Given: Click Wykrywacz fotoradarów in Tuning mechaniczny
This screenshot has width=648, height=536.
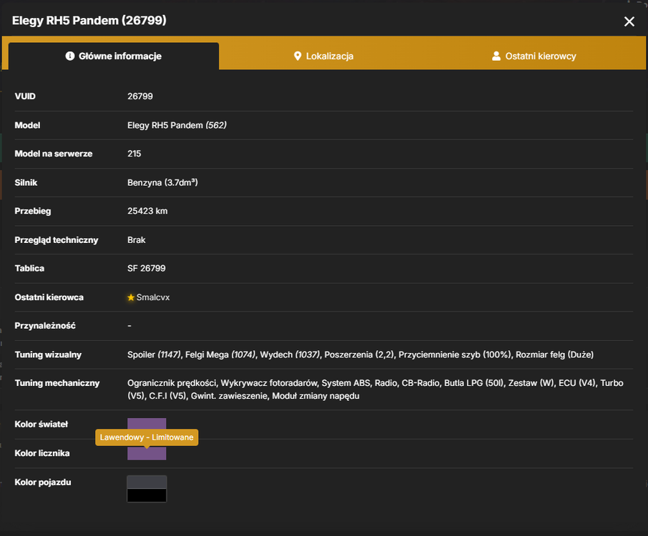Looking at the screenshot, I should click(269, 383).
